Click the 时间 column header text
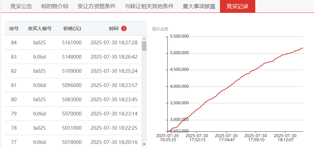Image resolution: width=314 pixels, height=148 pixels. (114, 28)
